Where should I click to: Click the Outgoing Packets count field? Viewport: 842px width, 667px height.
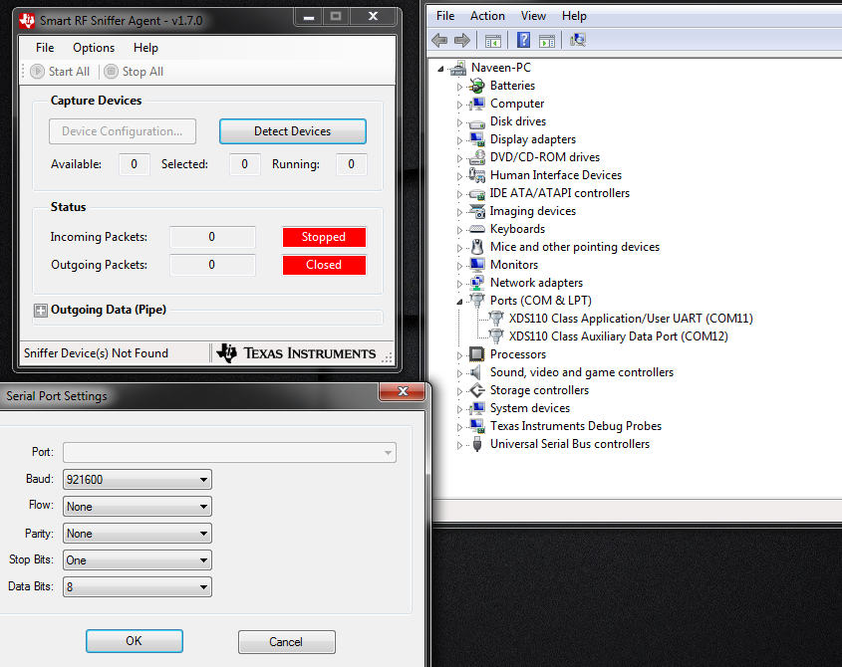pos(212,265)
